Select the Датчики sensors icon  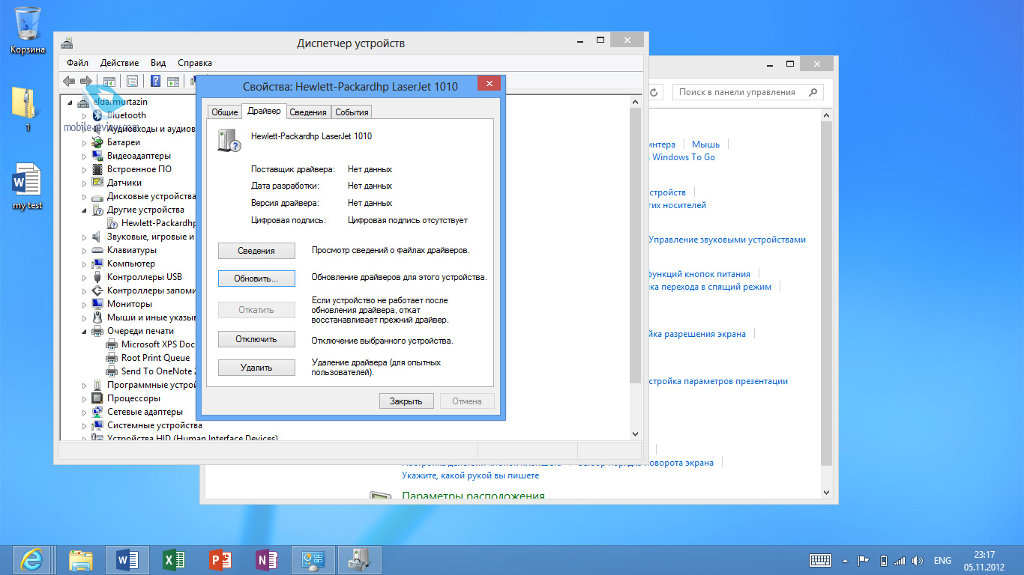pyautogui.click(x=97, y=183)
